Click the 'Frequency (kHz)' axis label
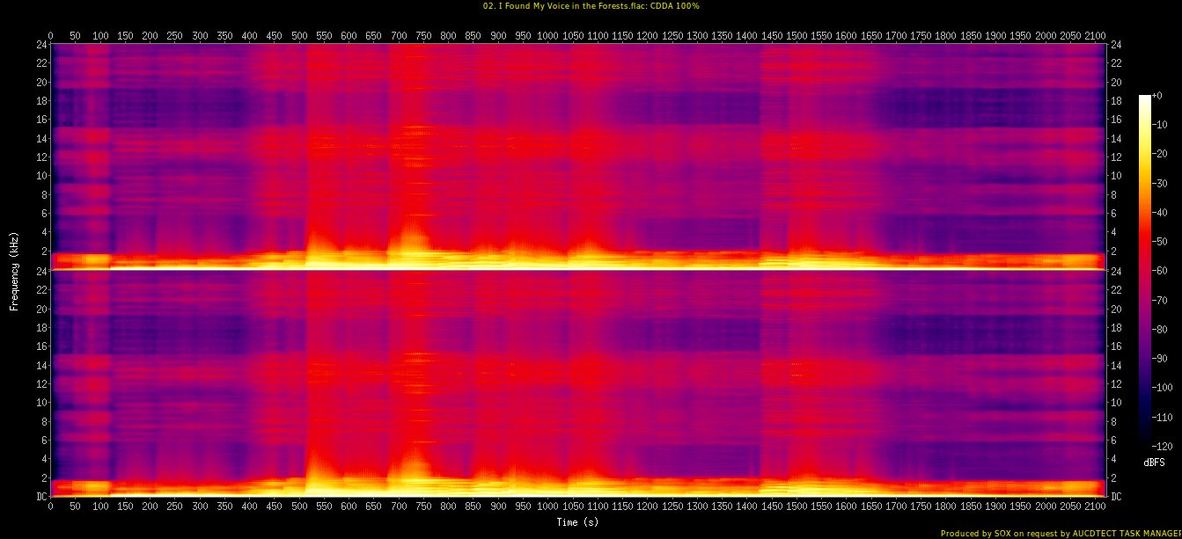 pos(14,269)
